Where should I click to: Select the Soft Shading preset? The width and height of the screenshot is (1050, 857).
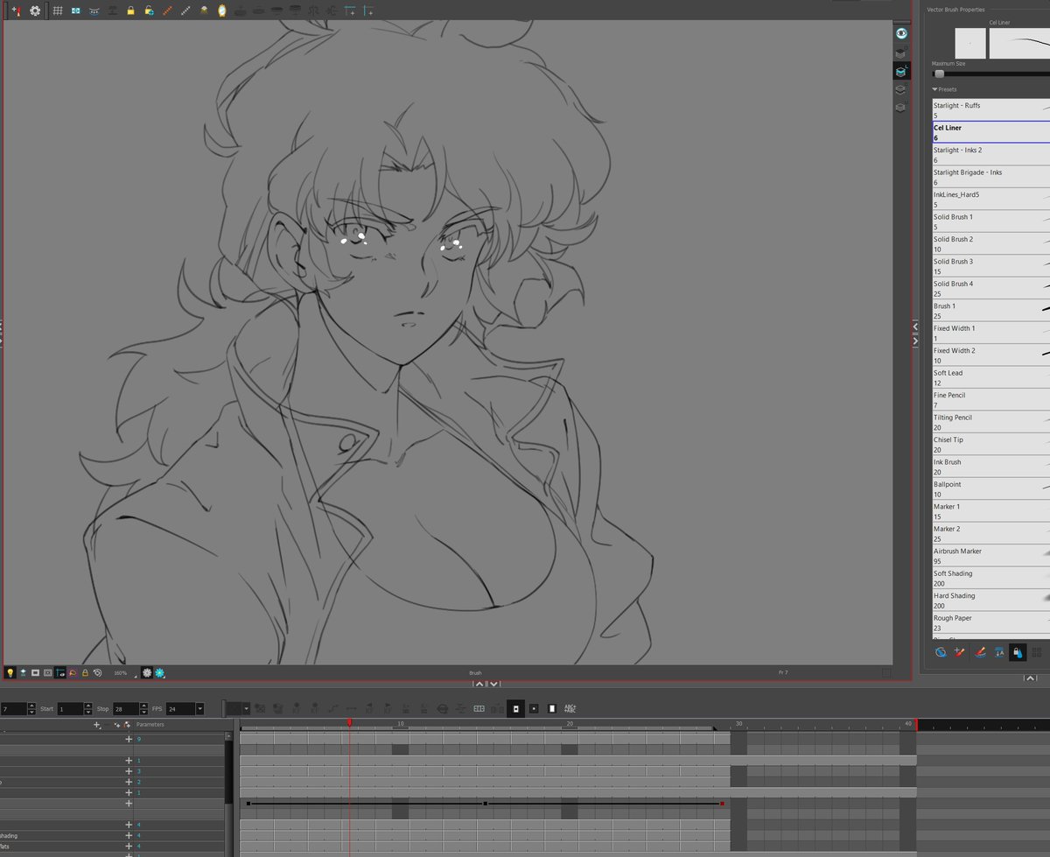pyautogui.click(x=990, y=579)
